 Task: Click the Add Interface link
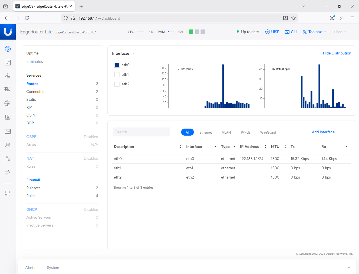click(x=323, y=132)
